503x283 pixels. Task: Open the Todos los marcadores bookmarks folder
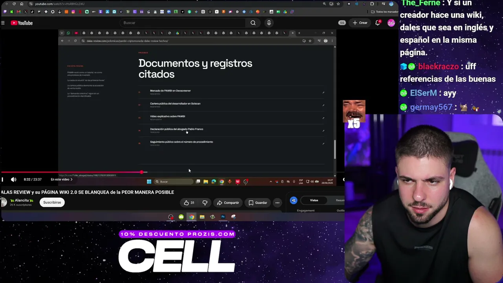click(x=384, y=12)
